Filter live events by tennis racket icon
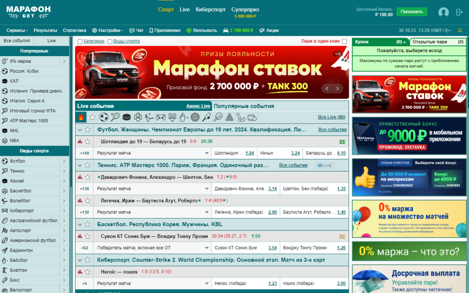 click(x=115, y=117)
